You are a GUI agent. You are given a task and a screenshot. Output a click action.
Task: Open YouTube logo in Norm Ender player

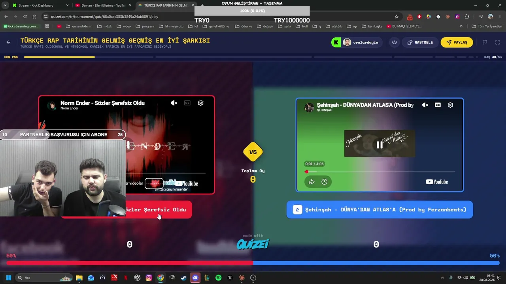[187, 183]
